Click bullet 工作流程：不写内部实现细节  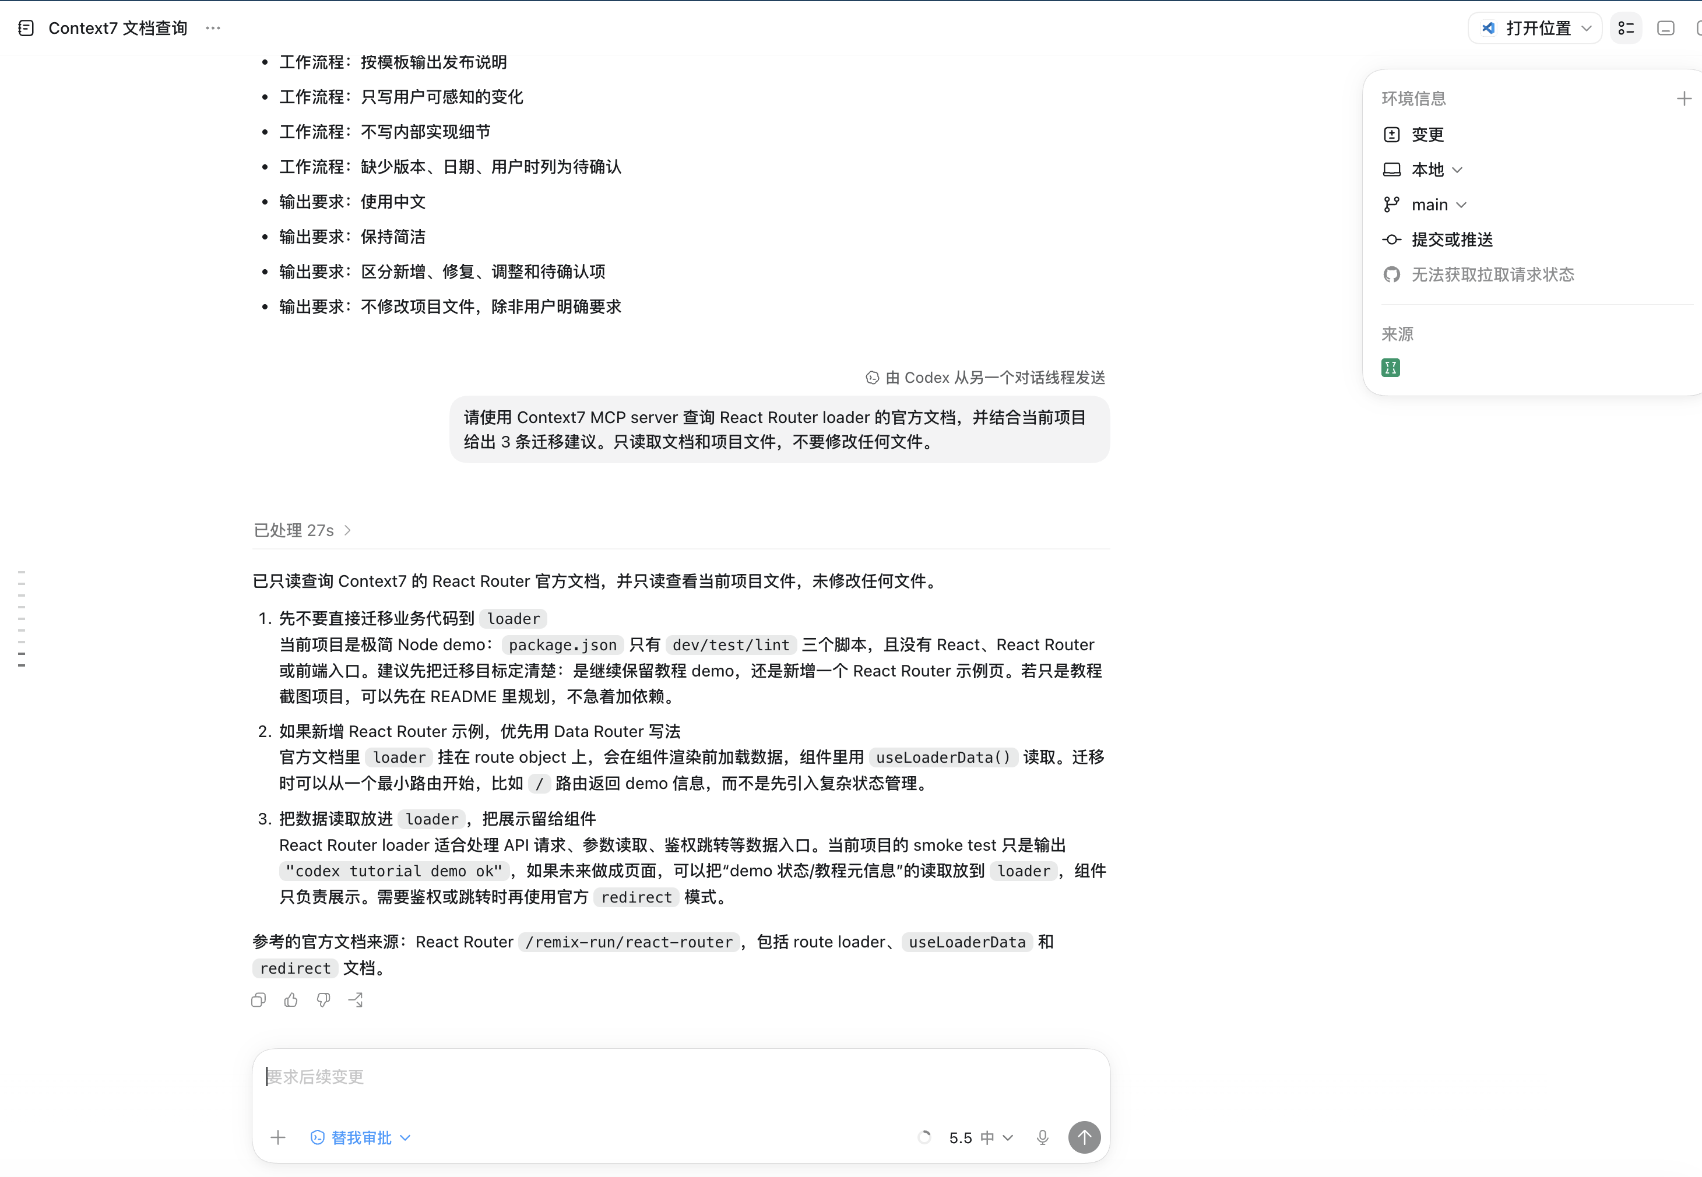click(384, 131)
